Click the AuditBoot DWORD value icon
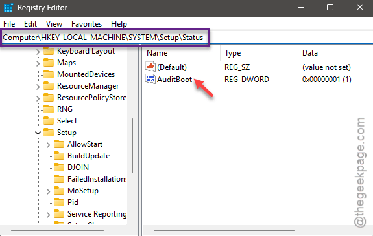 pos(150,79)
